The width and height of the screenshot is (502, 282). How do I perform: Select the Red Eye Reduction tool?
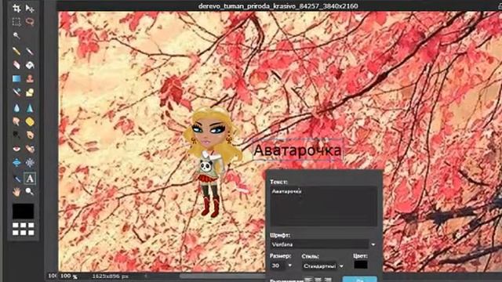pyautogui.click(x=16, y=149)
